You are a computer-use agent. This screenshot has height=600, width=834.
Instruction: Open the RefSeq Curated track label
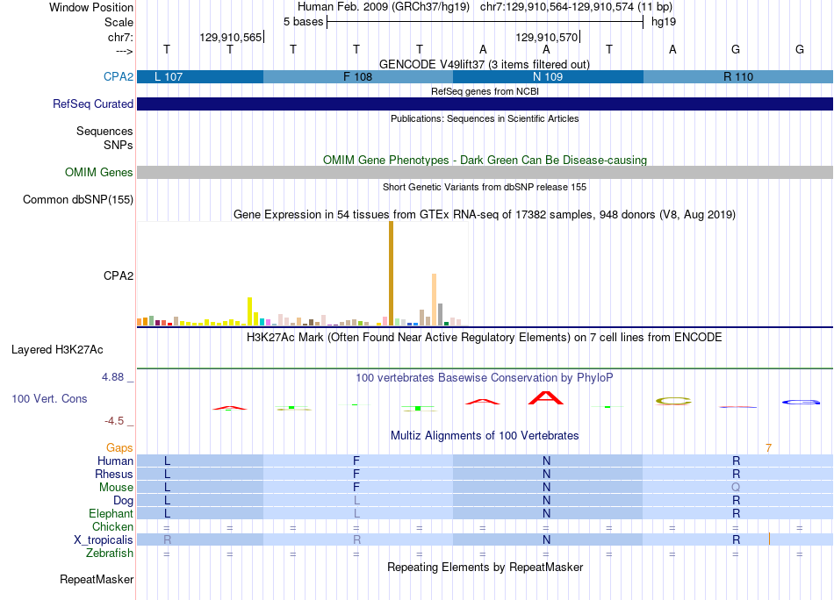[92, 104]
